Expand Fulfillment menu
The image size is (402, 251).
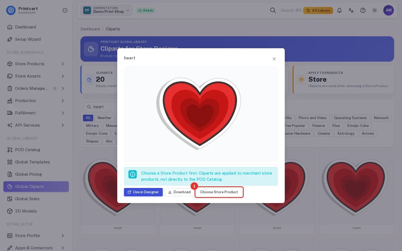pyautogui.click(x=36, y=113)
